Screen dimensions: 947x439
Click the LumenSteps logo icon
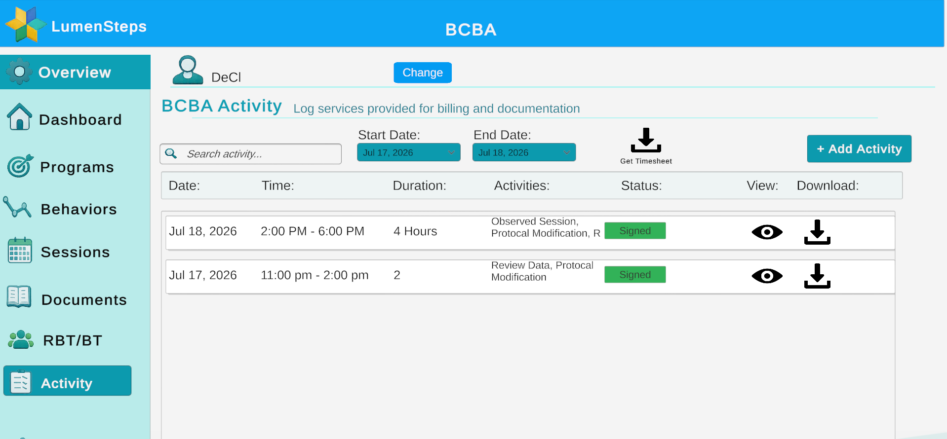tap(26, 25)
